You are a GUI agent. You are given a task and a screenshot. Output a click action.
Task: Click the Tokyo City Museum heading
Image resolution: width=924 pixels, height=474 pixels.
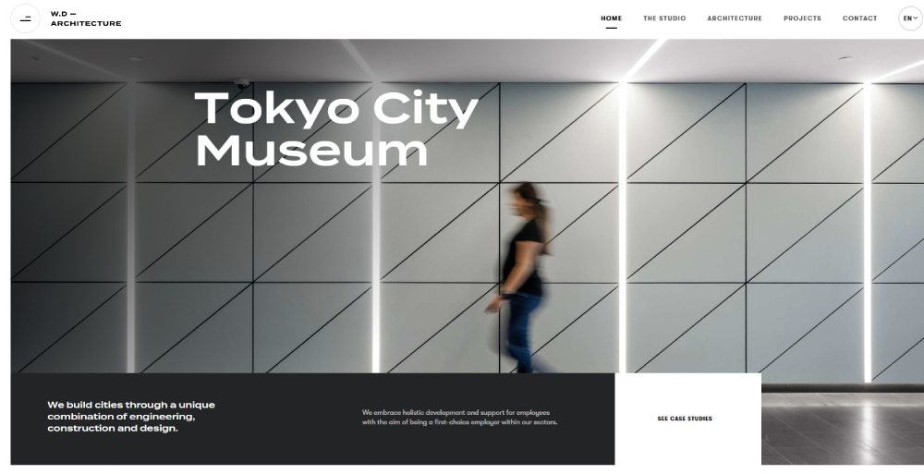coord(335,129)
